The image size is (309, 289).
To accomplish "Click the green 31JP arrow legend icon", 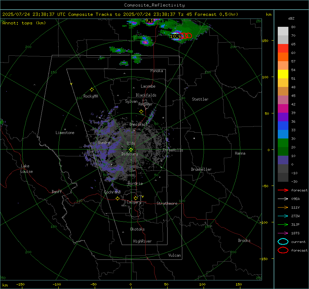I will pos(283,224).
